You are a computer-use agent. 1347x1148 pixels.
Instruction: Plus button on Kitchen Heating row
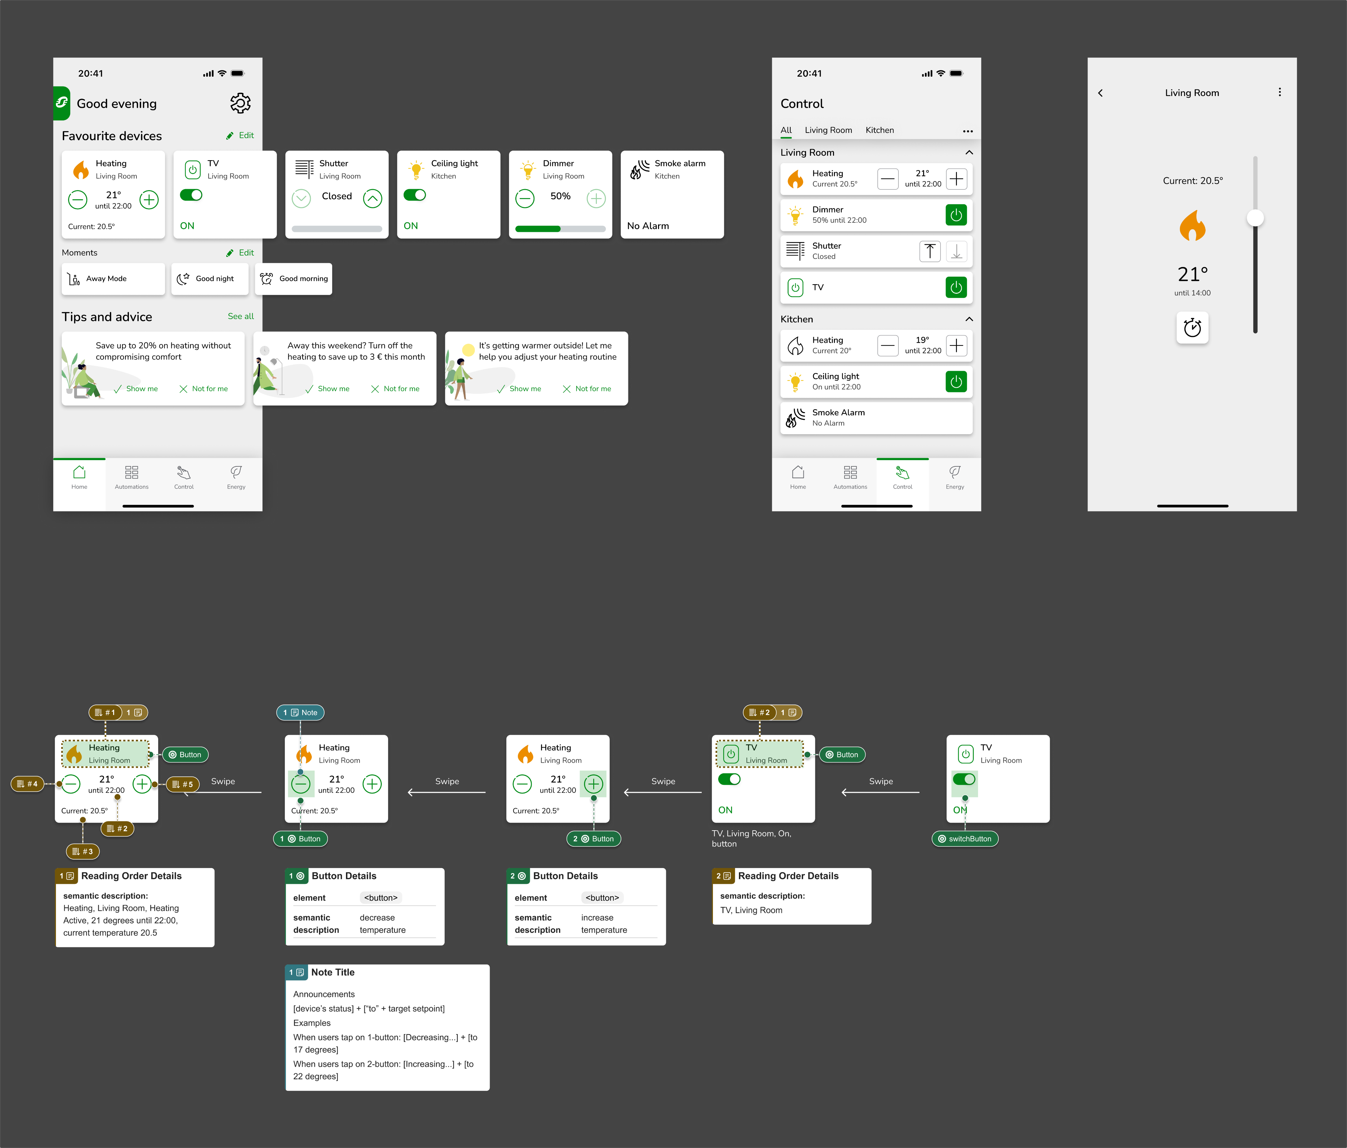pos(956,345)
